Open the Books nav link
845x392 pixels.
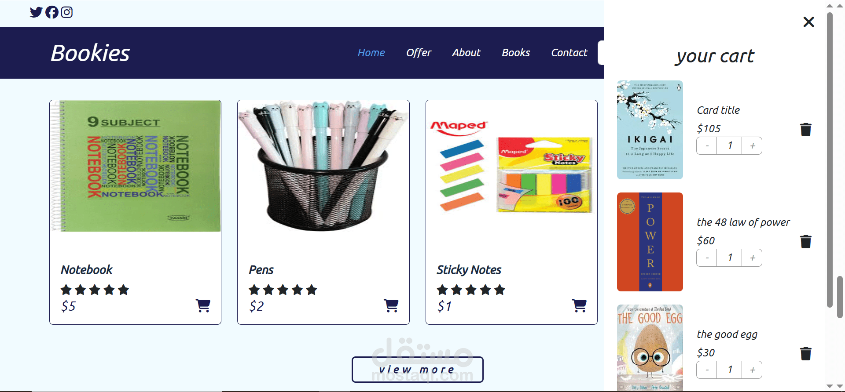point(516,53)
